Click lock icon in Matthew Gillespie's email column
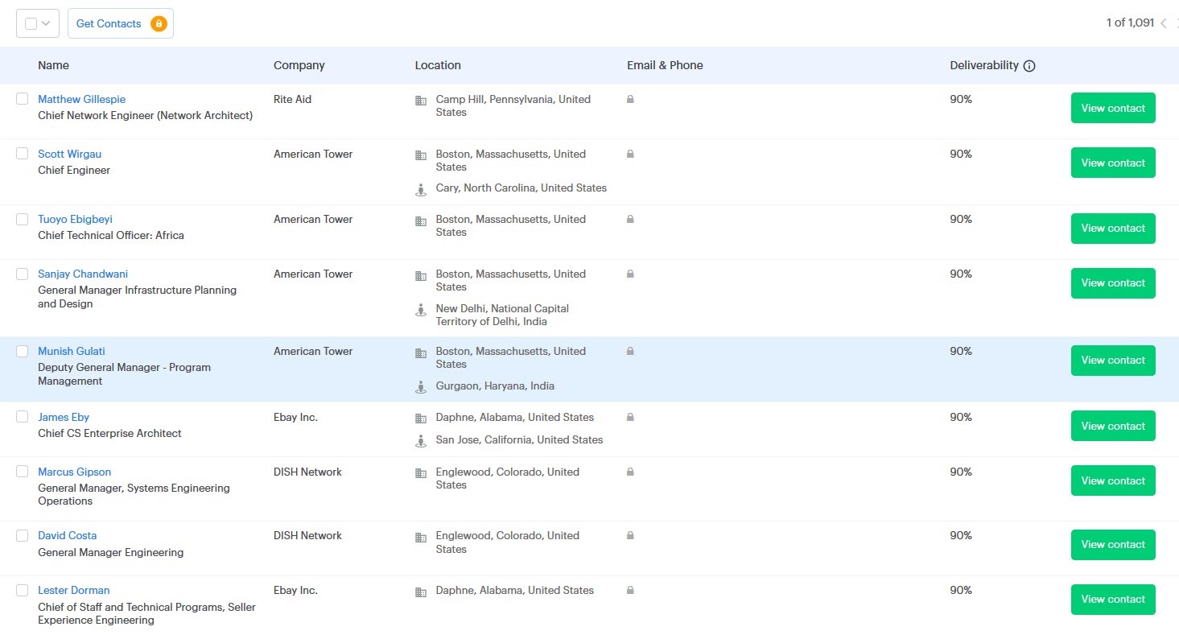 [x=630, y=99]
